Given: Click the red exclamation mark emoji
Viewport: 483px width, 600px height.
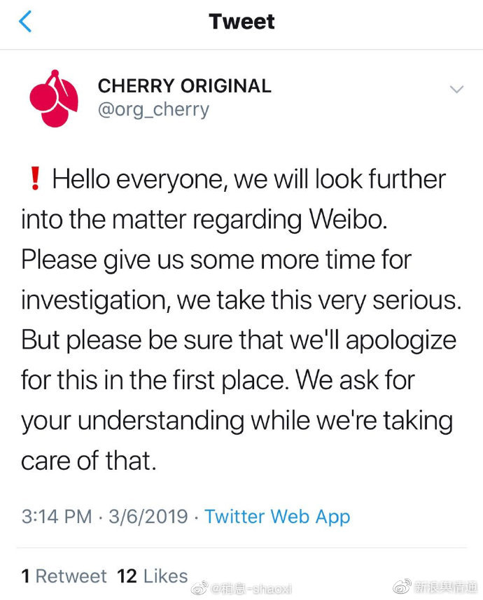Looking at the screenshot, I should pyautogui.click(x=34, y=179).
